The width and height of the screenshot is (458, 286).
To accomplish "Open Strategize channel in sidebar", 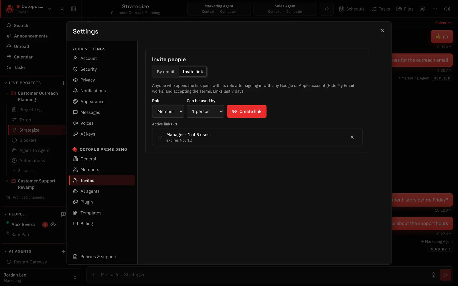I will click(x=37, y=130).
